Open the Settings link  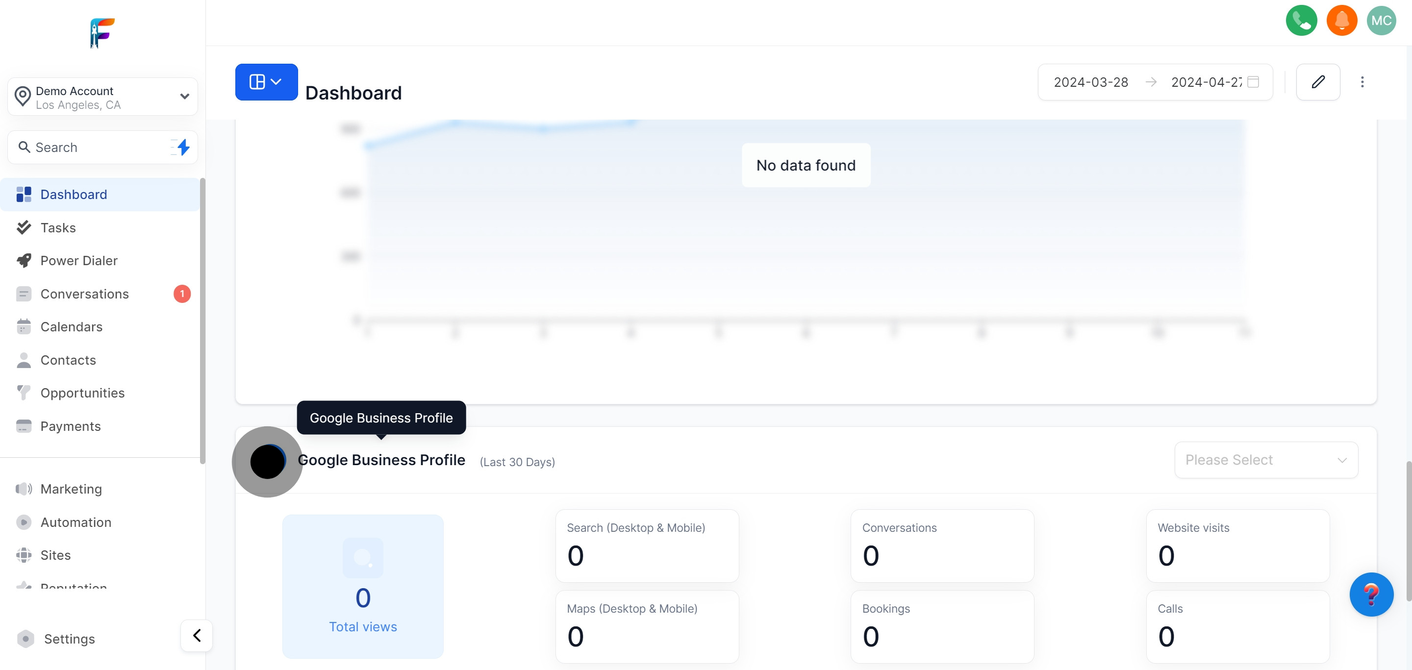[x=69, y=639]
